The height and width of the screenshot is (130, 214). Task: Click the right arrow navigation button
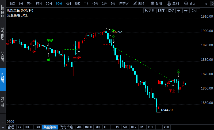[186, 11]
